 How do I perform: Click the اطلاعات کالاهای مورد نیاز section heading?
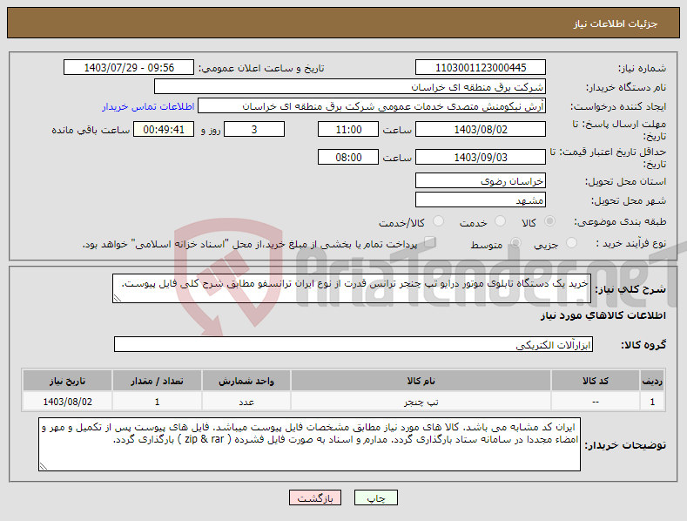pos(603,315)
